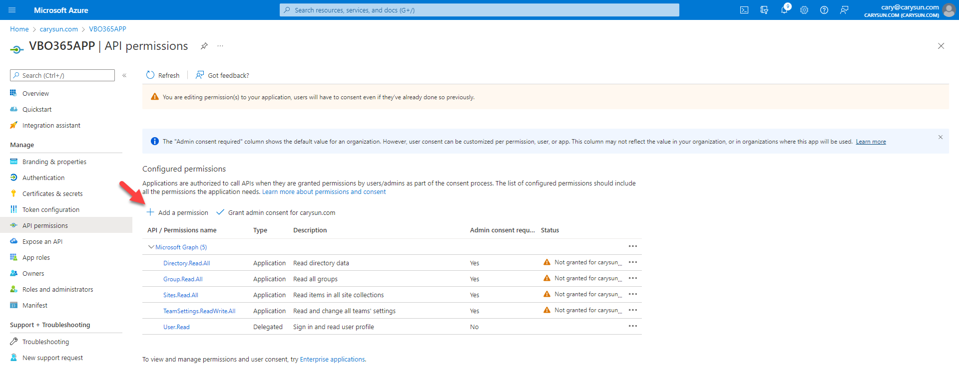Open the account avatar menu
This screenshot has height=372, width=959.
click(949, 10)
